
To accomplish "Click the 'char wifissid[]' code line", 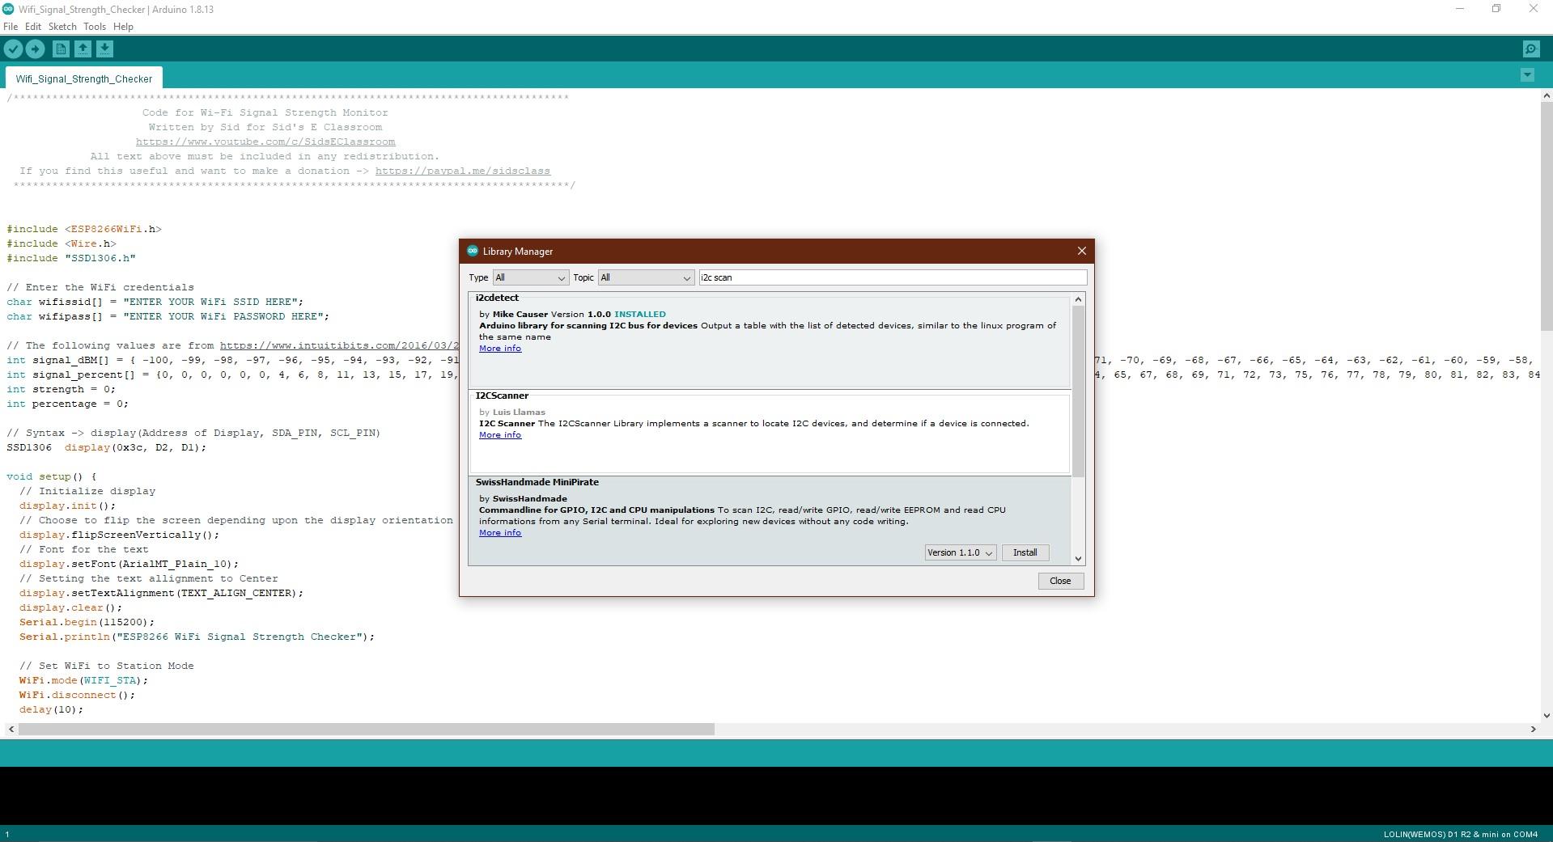I will pos(155,302).
